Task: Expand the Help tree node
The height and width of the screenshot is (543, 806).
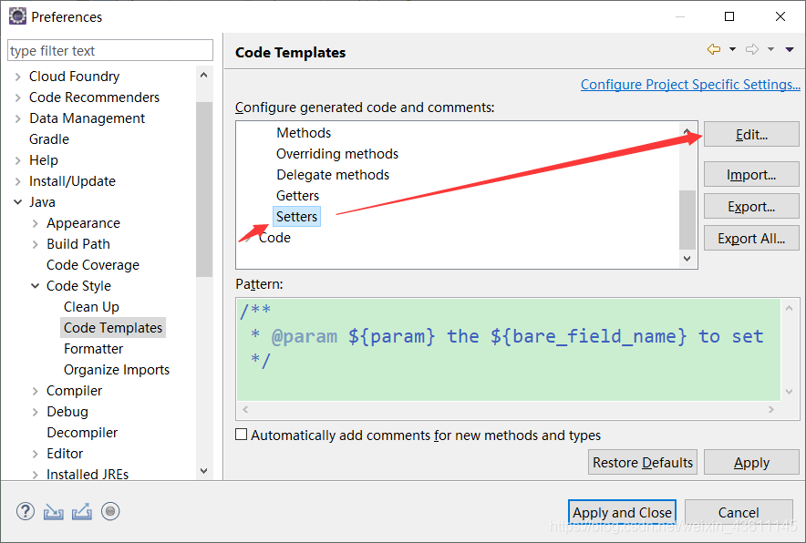Action: (x=18, y=160)
